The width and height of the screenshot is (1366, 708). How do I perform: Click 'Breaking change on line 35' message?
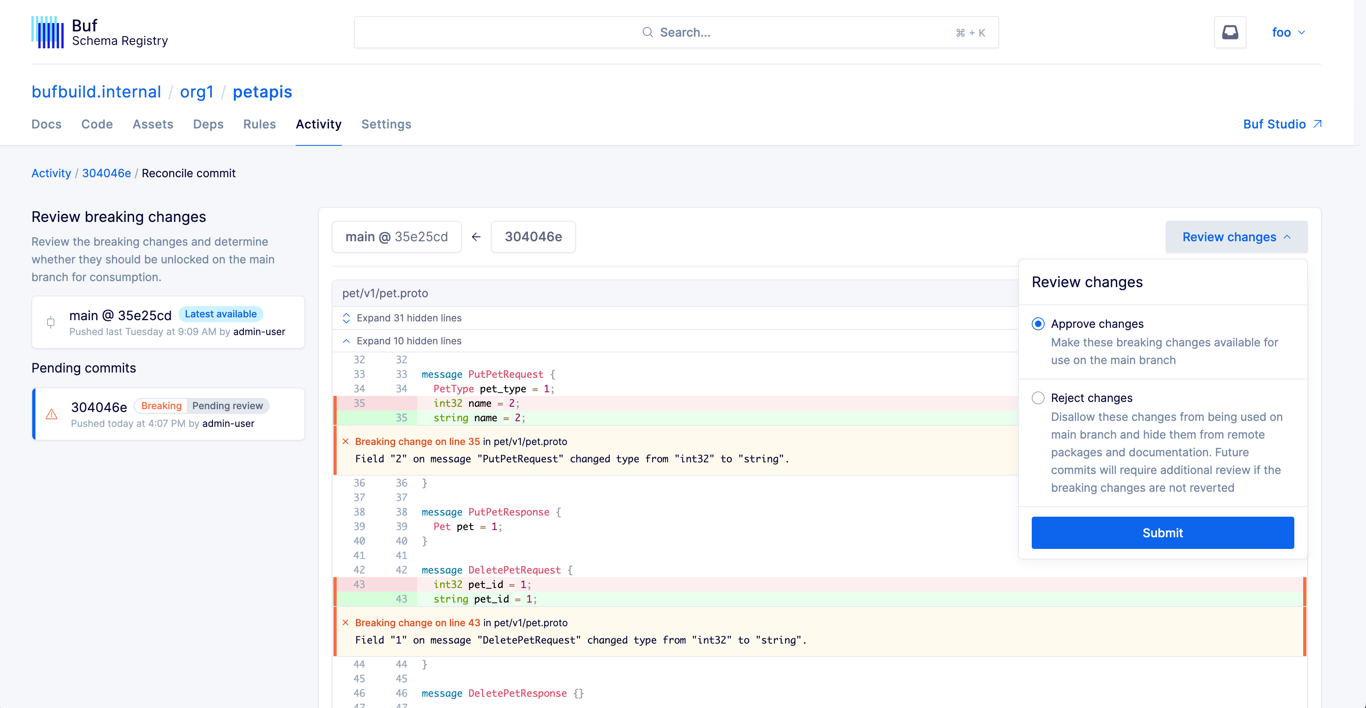(417, 441)
